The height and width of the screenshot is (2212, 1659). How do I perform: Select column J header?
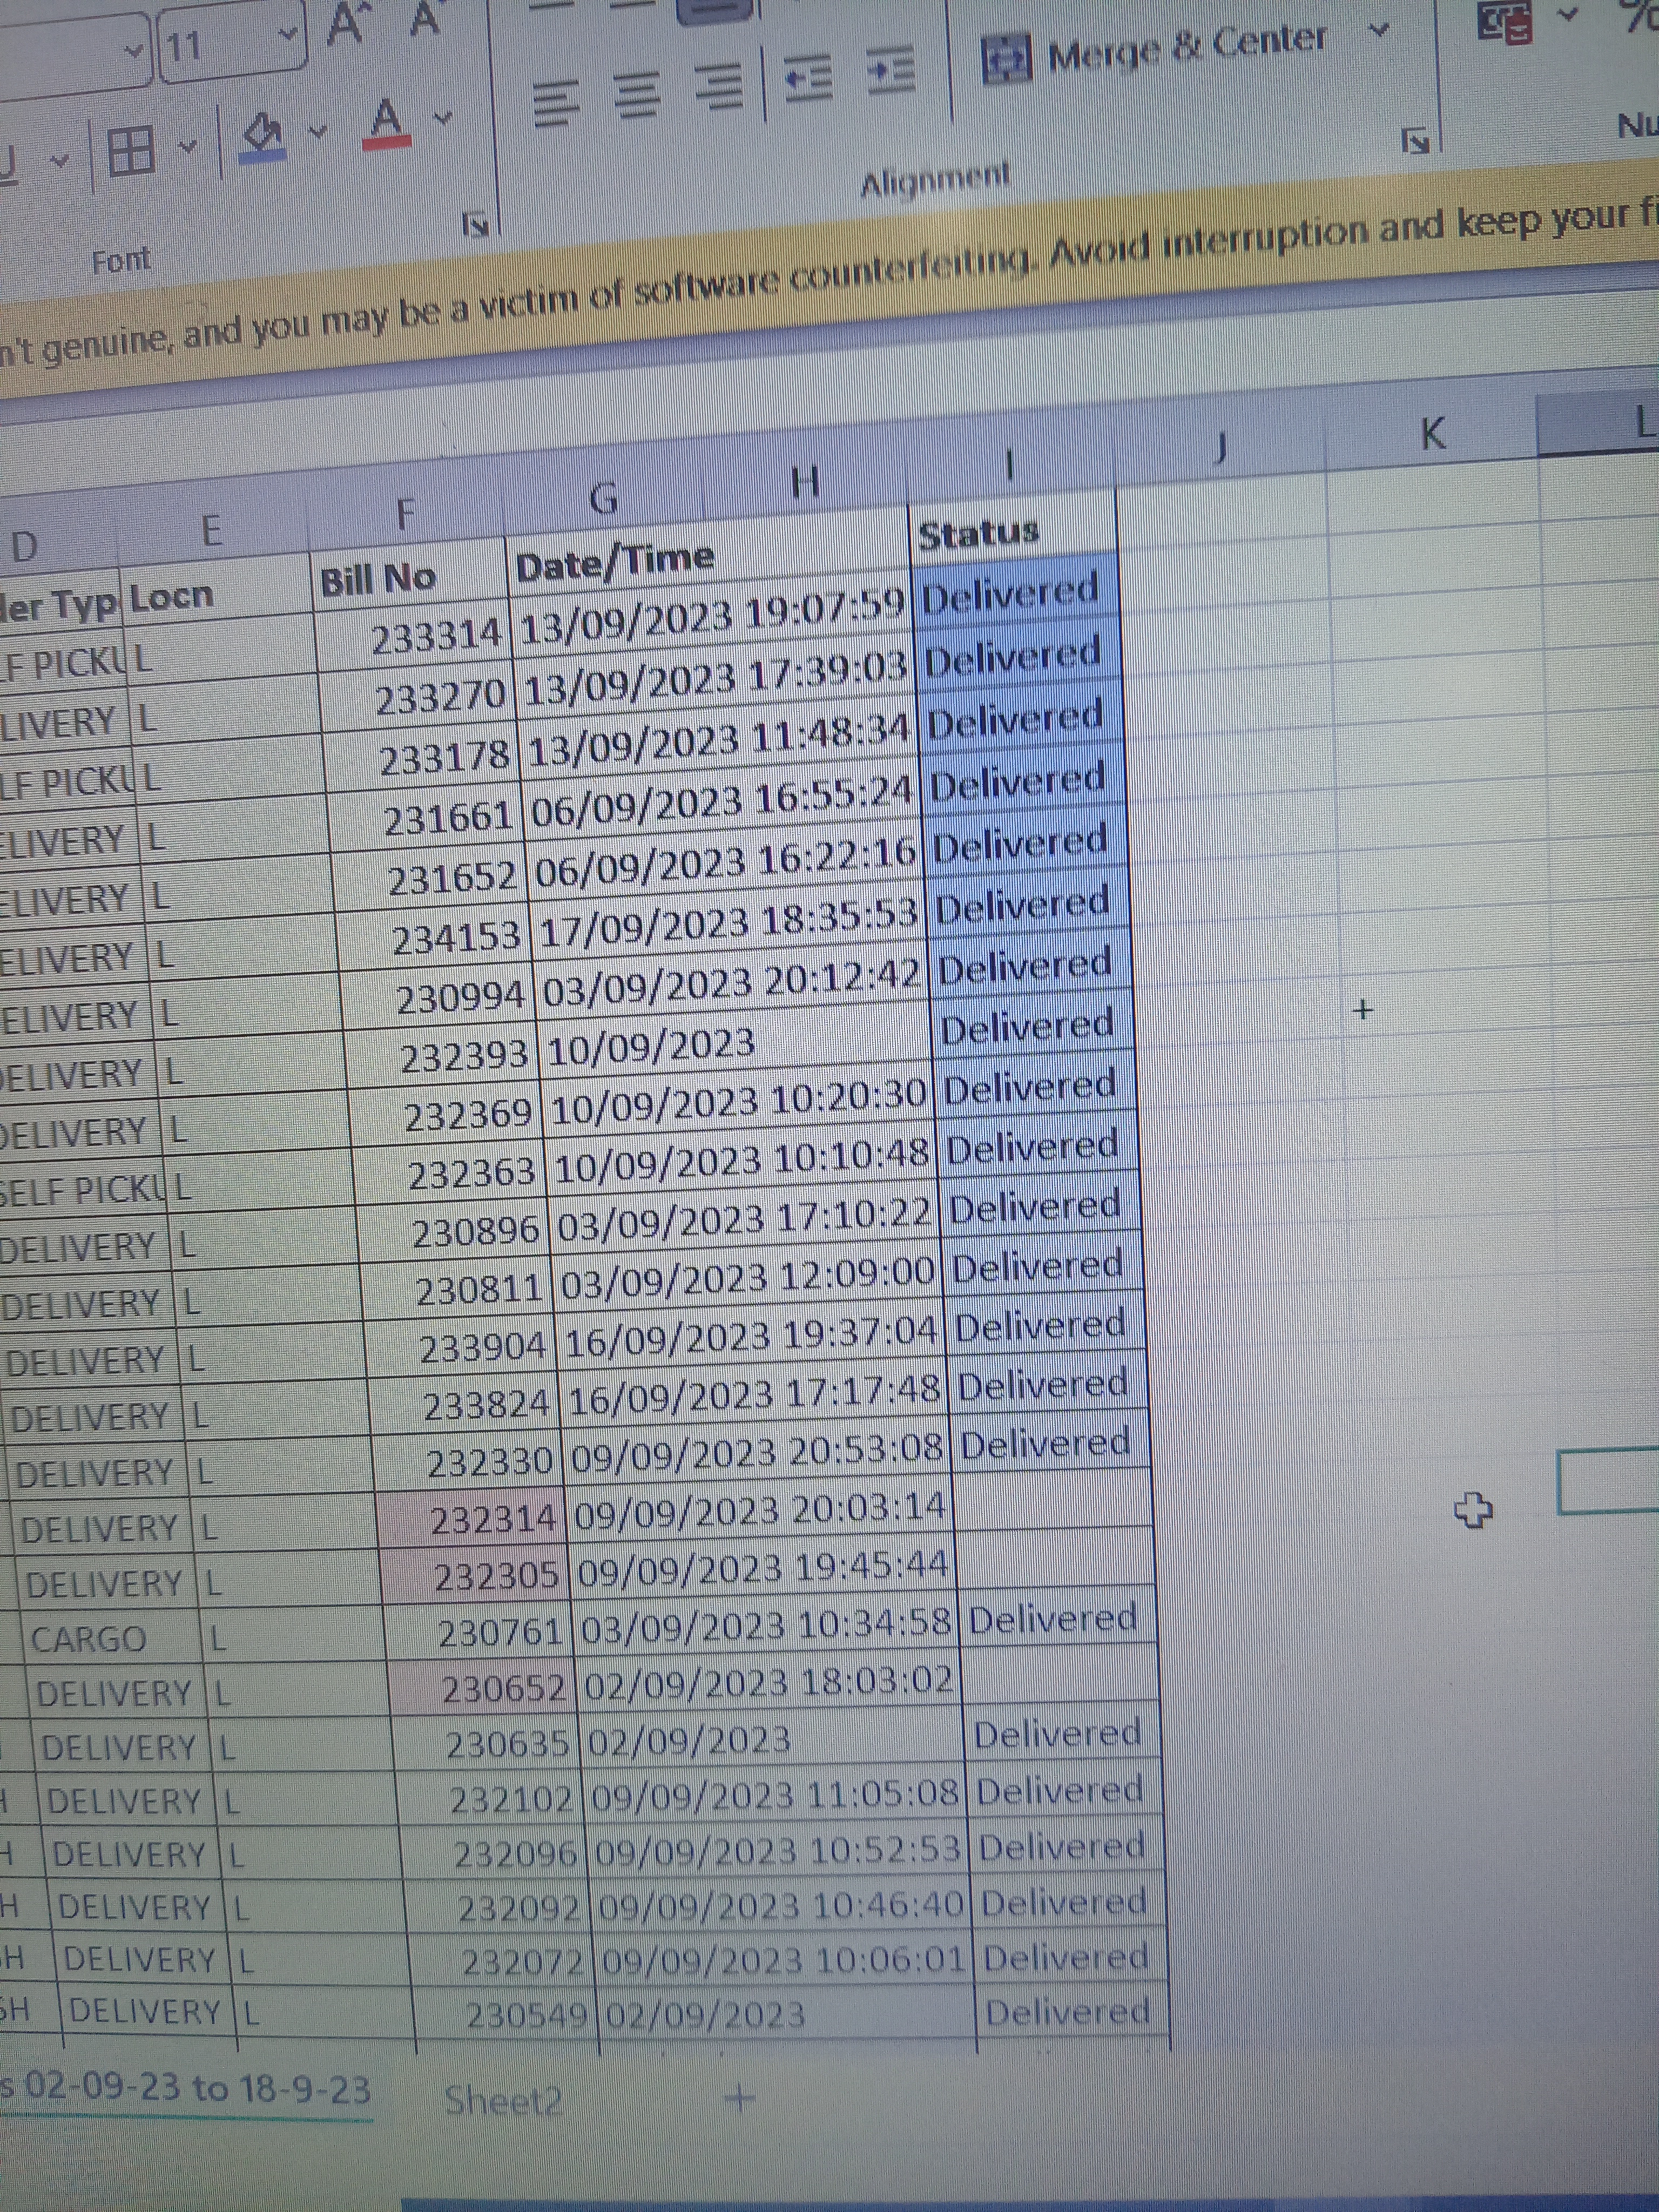(1220, 450)
